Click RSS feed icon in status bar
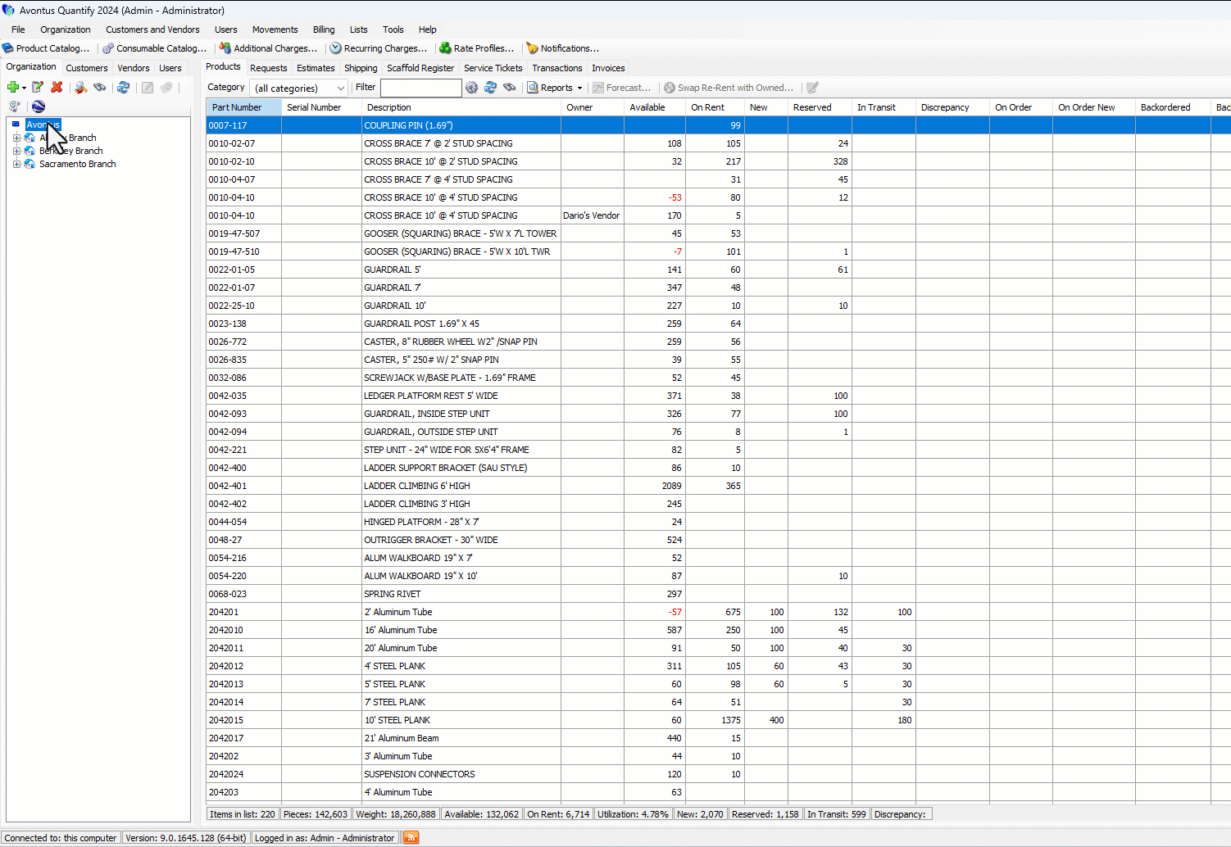The width and height of the screenshot is (1231, 847). pyautogui.click(x=411, y=837)
